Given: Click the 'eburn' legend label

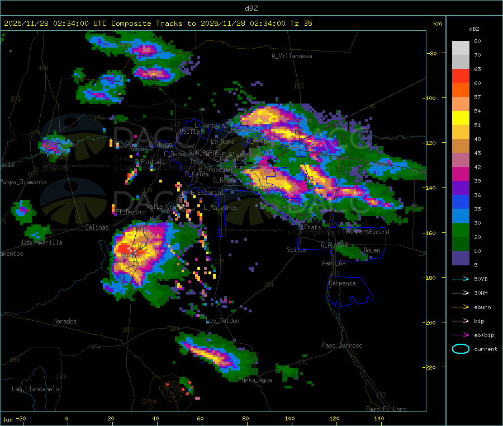Looking at the screenshot, I should [x=482, y=307].
